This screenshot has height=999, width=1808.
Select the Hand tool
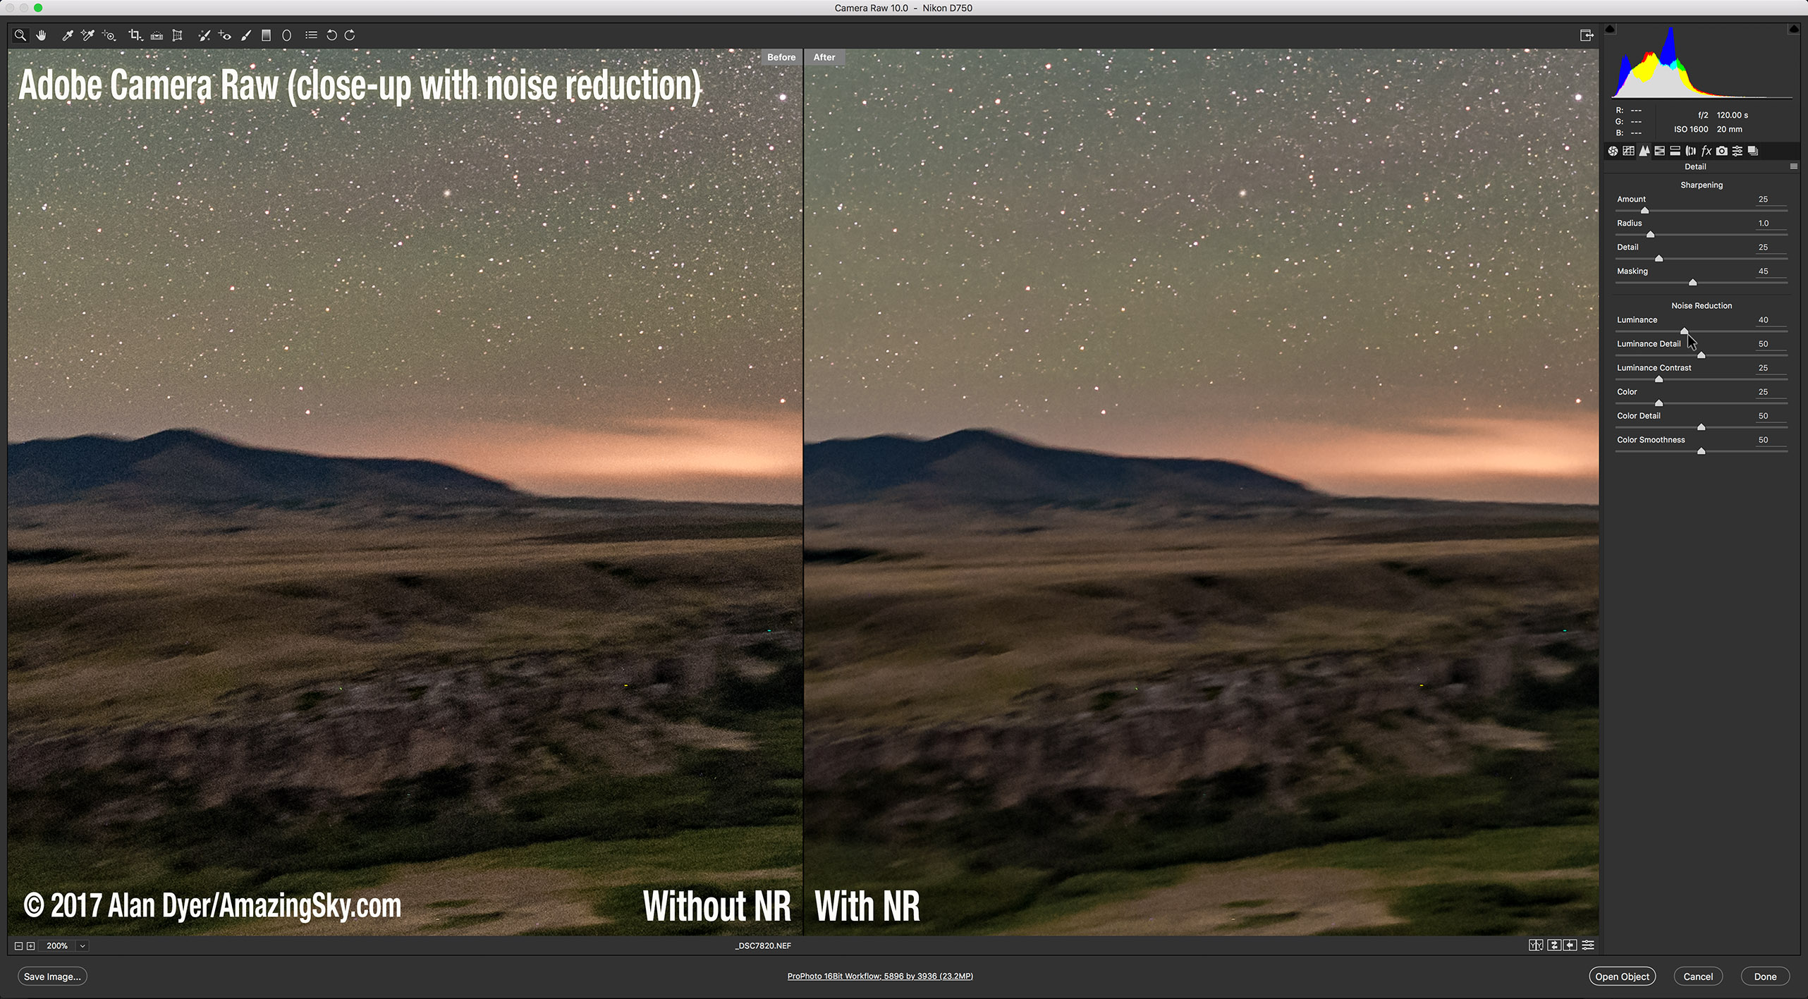42,35
